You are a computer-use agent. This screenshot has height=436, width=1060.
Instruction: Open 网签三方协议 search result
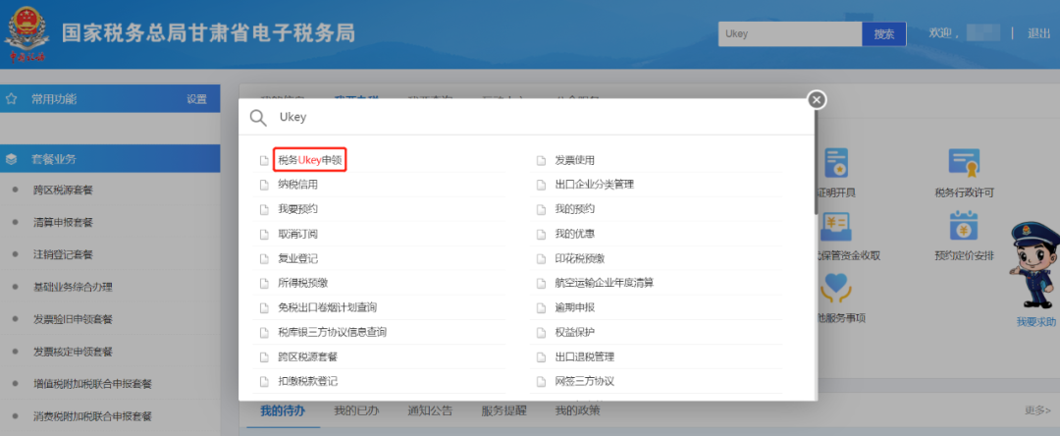(584, 381)
